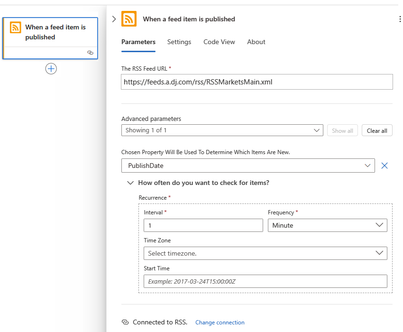
Task: Add a new step with the plus button
Action: click(x=51, y=69)
